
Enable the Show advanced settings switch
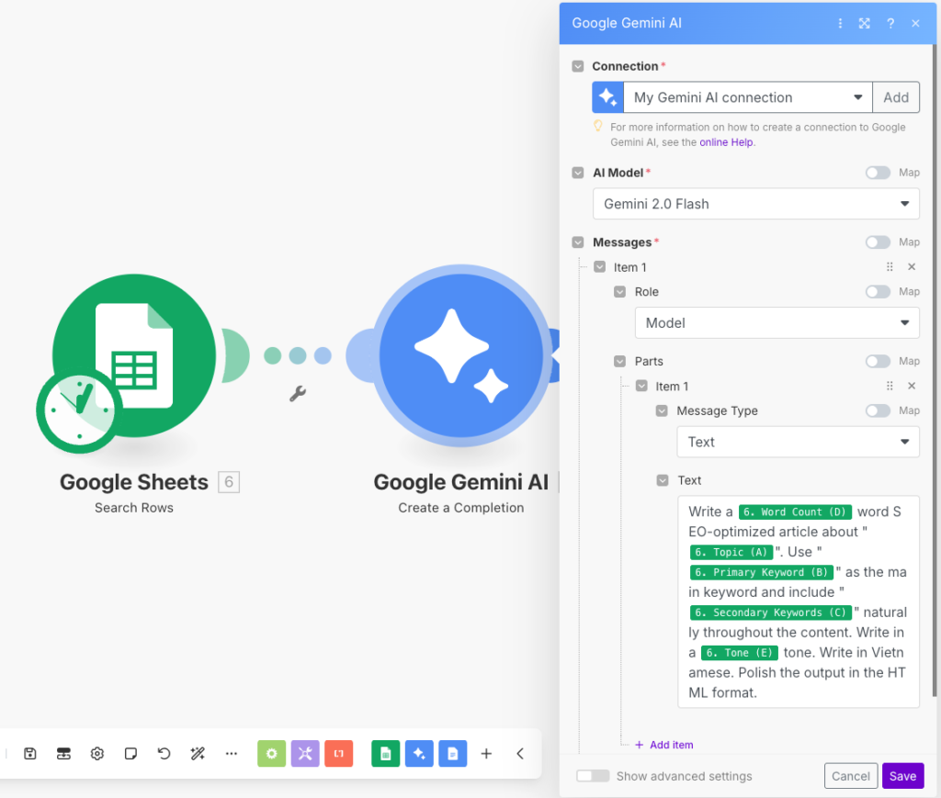click(x=593, y=776)
